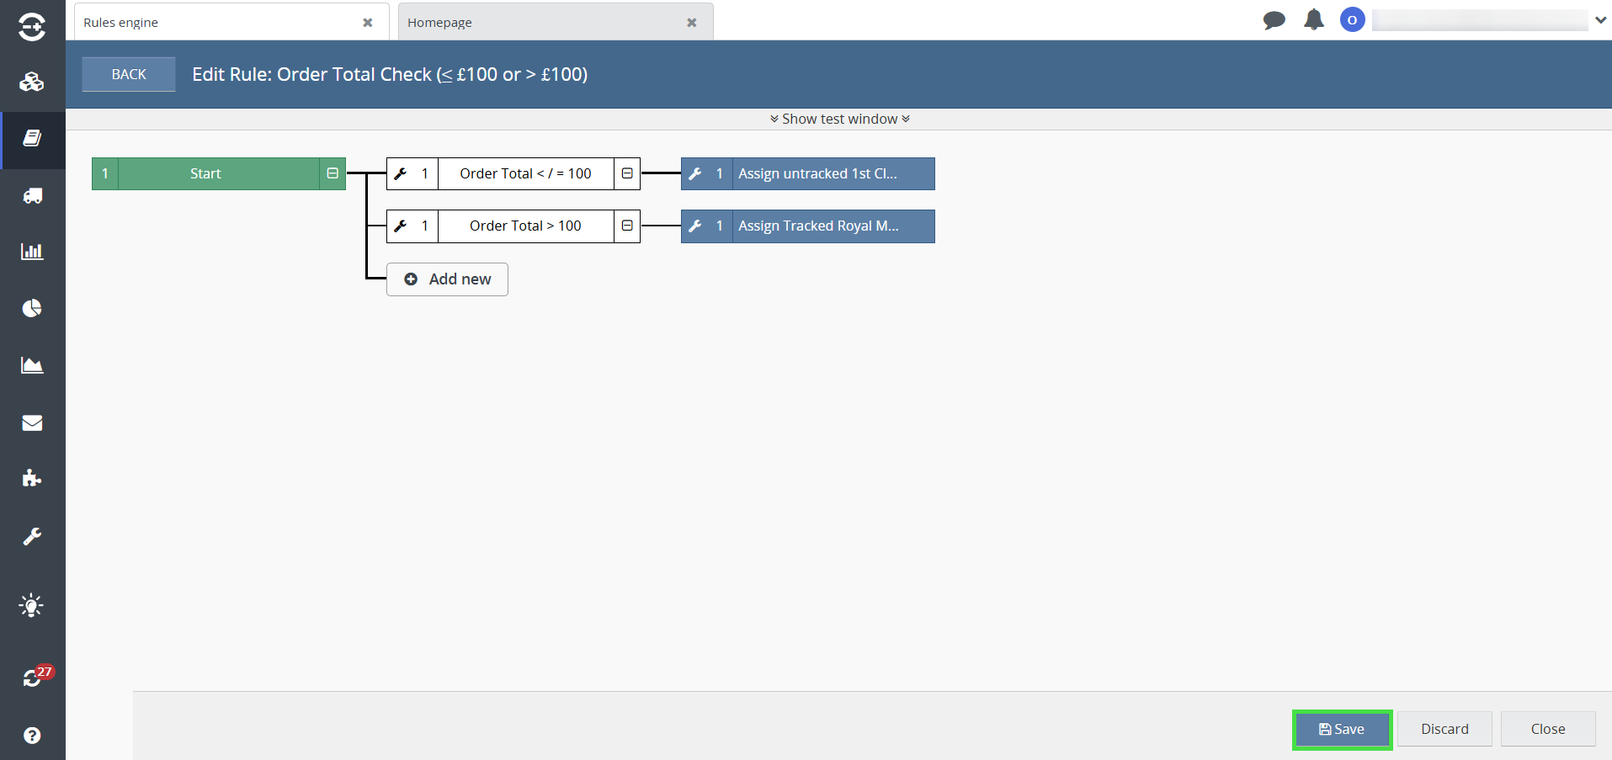Edit wrench on Order Total > 100 condition
Viewport: 1612px width, 760px height.
[401, 226]
